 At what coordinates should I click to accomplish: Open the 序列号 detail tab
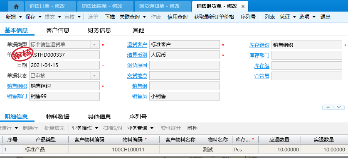click(138, 117)
